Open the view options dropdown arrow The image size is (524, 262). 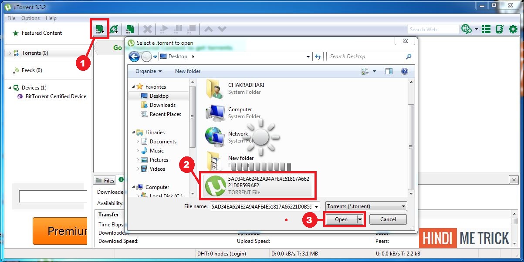[374, 72]
